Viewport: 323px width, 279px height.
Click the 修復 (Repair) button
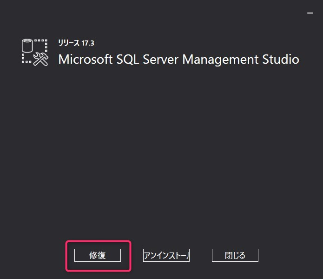click(98, 255)
